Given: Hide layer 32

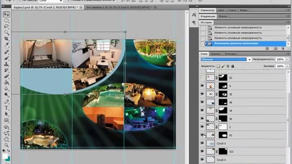Looking at the screenshot, I should [202, 94].
